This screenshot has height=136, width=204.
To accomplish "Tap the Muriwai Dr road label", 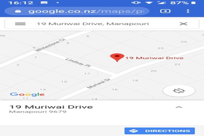I will pyautogui.click(x=99, y=84).
